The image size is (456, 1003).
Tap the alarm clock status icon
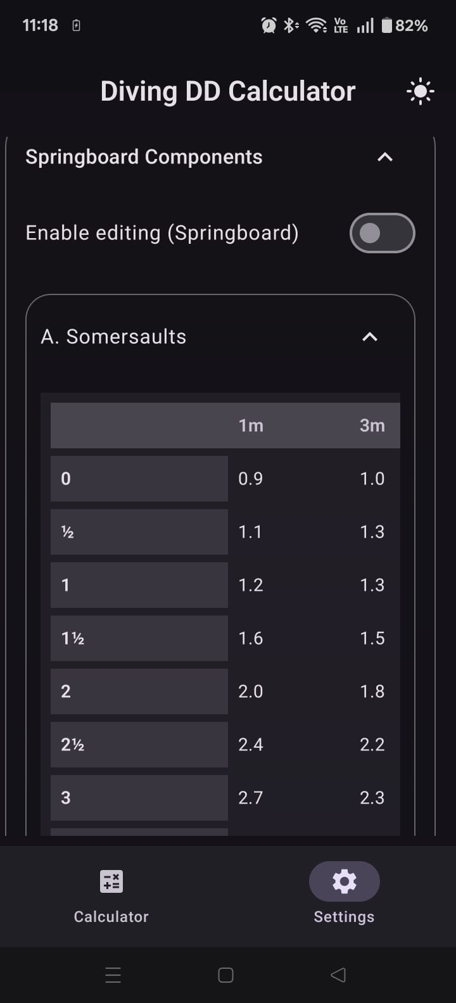269,25
